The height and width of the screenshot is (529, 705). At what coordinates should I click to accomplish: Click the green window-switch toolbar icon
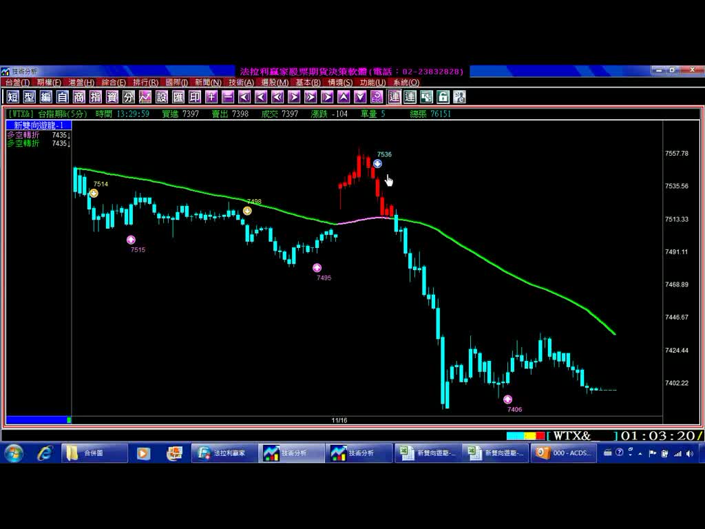pyautogui.click(x=426, y=96)
